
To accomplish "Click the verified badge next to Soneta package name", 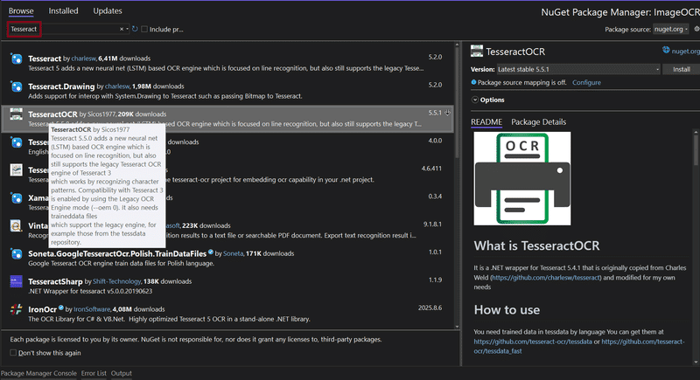I will pos(211,252).
